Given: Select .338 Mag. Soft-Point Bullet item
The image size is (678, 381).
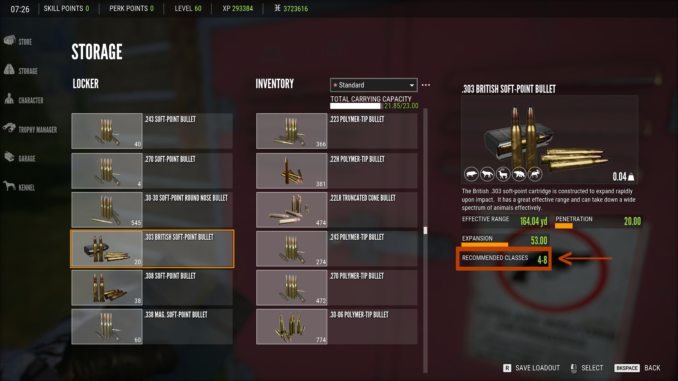Looking at the screenshot, I should 152,327.
